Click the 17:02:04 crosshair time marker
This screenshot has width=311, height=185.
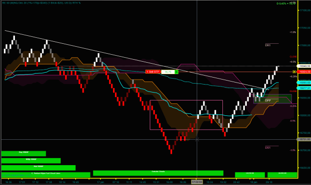coord(197,182)
